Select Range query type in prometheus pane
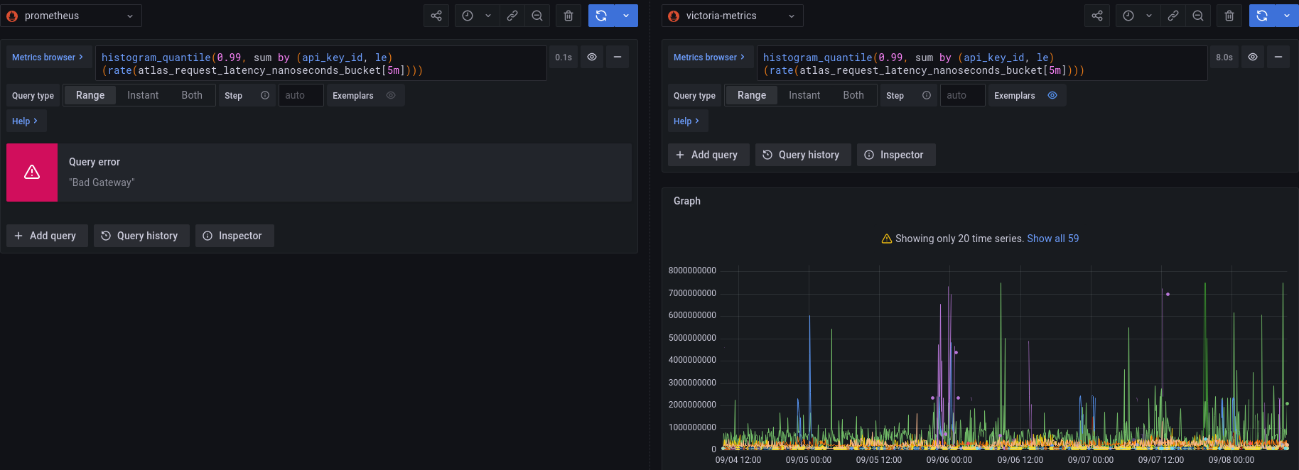Image resolution: width=1299 pixels, height=470 pixels. pos(90,95)
